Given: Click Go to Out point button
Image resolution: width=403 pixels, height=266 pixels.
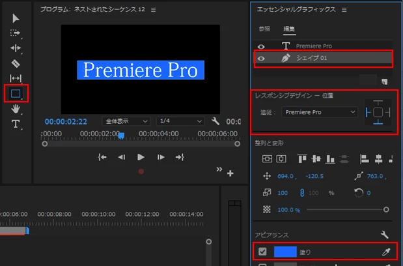Looking at the screenshot, I should tap(180, 157).
